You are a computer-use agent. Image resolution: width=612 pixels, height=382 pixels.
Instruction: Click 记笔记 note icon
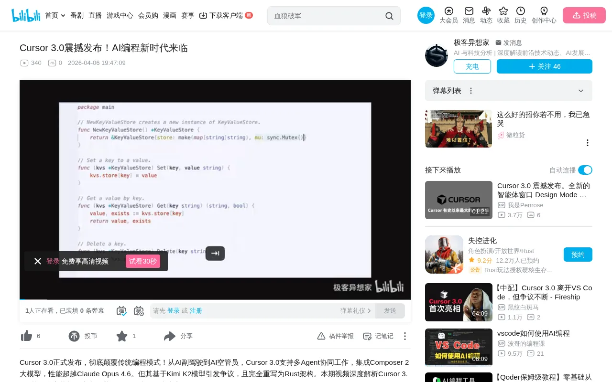pos(367,336)
